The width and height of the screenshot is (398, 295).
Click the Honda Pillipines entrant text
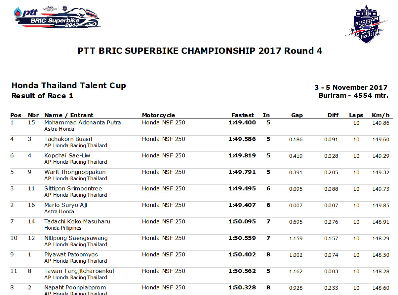pos(63,228)
